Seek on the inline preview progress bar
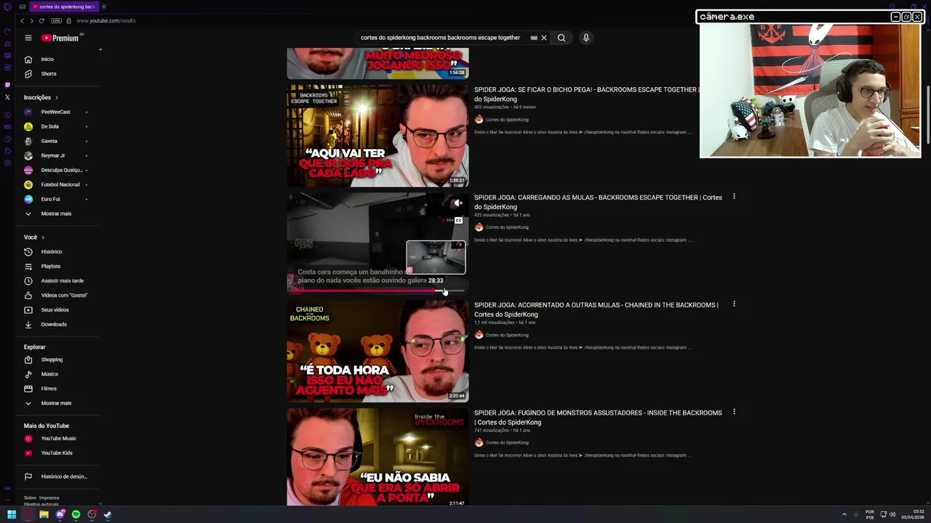This screenshot has width=931, height=523. tap(377, 291)
